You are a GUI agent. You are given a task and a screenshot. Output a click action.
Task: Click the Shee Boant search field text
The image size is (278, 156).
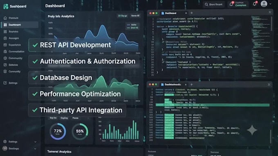click(x=215, y=4)
